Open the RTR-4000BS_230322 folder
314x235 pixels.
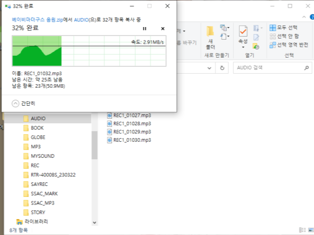pos(53,175)
